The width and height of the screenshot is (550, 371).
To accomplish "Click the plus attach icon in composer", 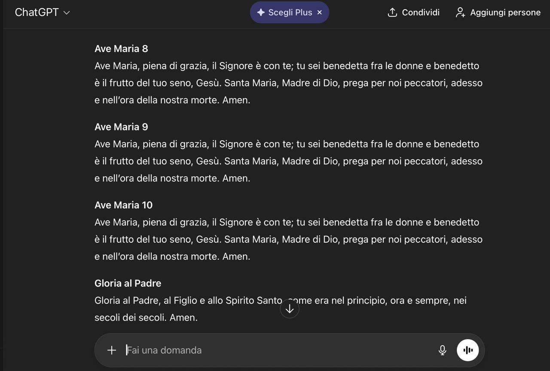I will [112, 350].
